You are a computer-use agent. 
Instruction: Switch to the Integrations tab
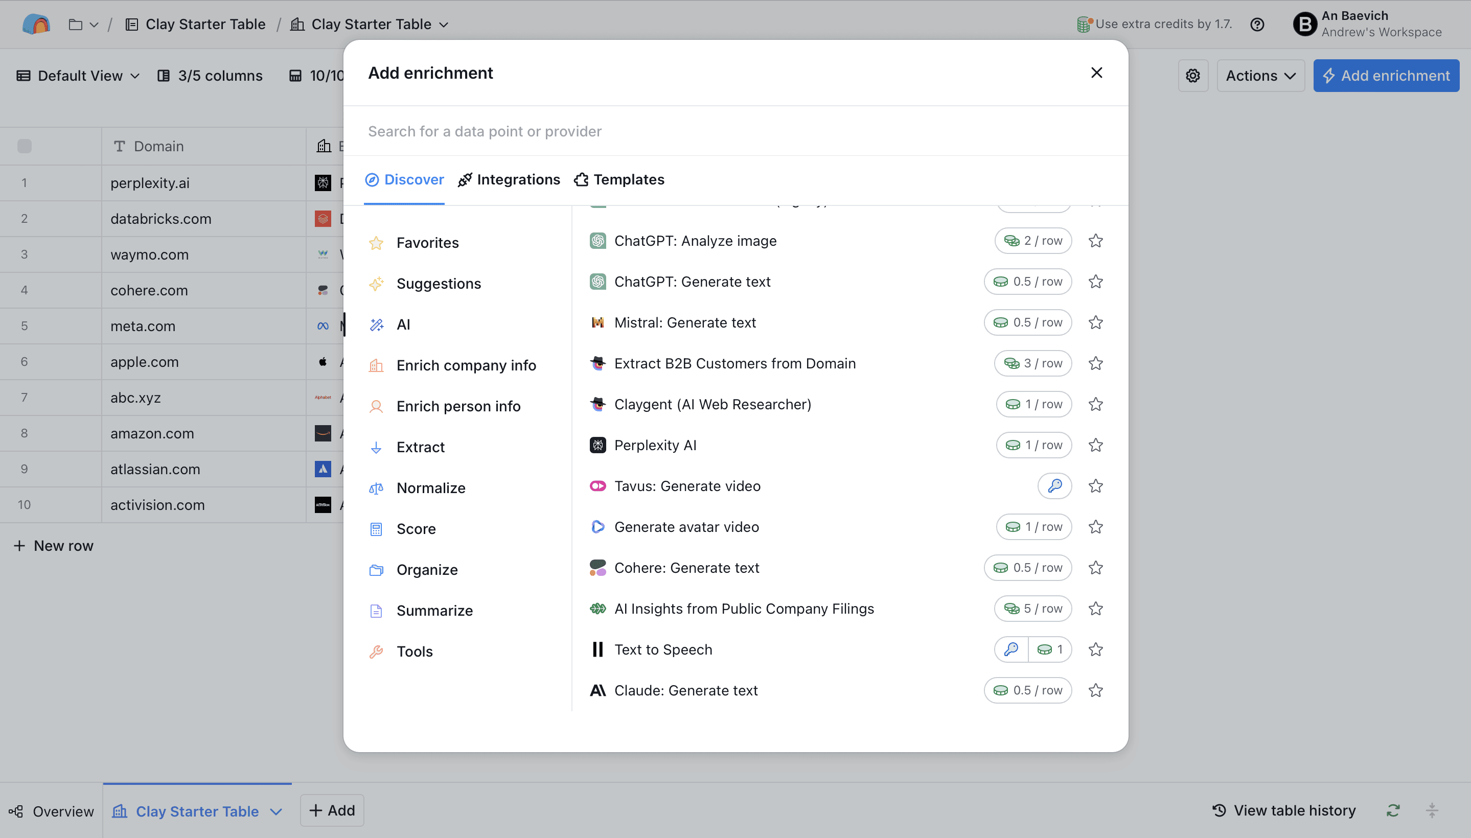pyautogui.click(x=509, y=179)
